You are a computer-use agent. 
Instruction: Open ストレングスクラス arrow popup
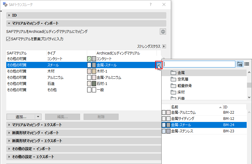164,46
